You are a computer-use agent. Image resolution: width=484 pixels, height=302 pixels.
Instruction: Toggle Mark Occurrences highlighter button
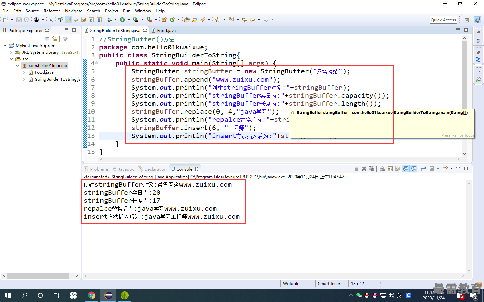click(x=68, y=20)
